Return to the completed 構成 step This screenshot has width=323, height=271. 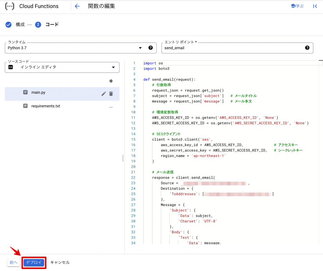[x=15, y=25]
